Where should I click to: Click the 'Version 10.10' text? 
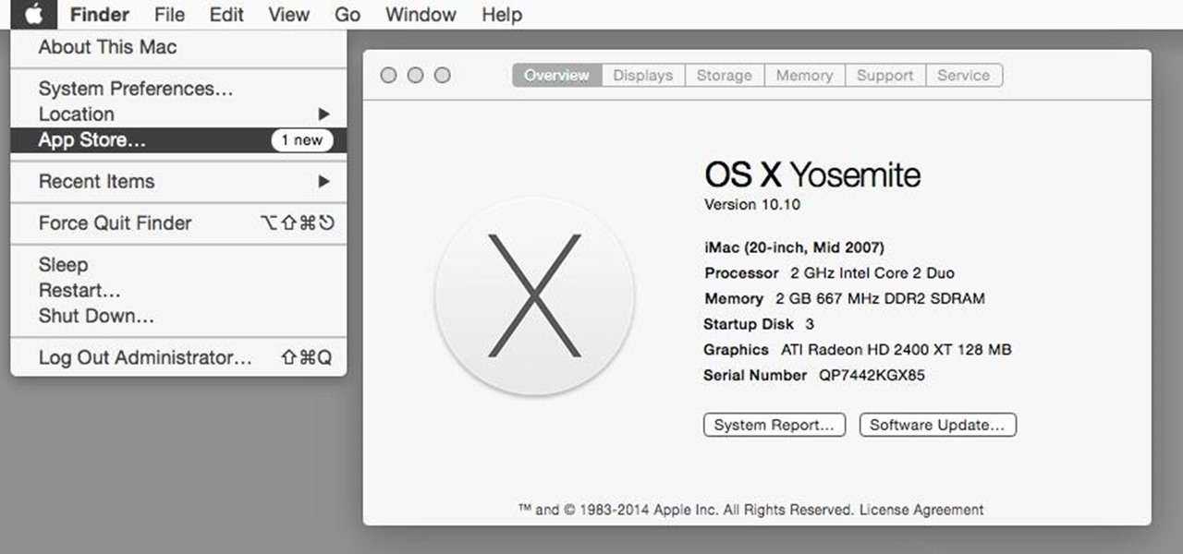coord(752,204)
